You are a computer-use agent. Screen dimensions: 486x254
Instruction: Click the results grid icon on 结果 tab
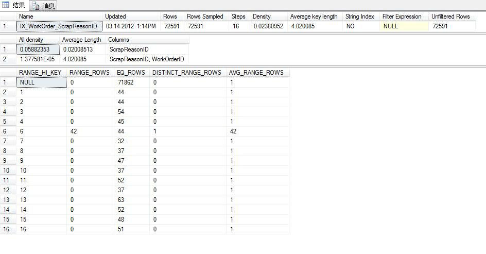pos(6,5)
